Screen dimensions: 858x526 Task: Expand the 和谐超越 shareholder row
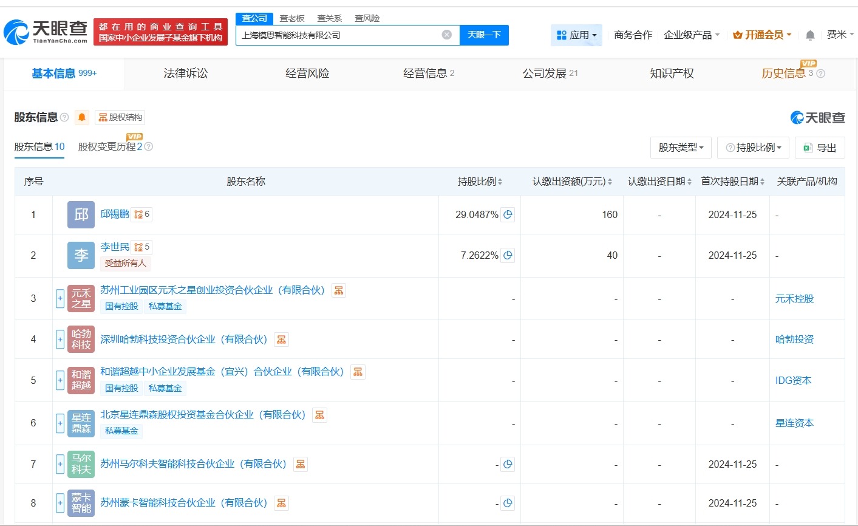click(60, 380)
